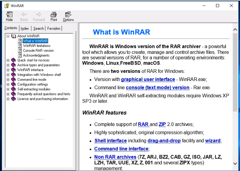Select the Quick start for novices entry
This screenshot has height=171, width=240.
(33, 60)
